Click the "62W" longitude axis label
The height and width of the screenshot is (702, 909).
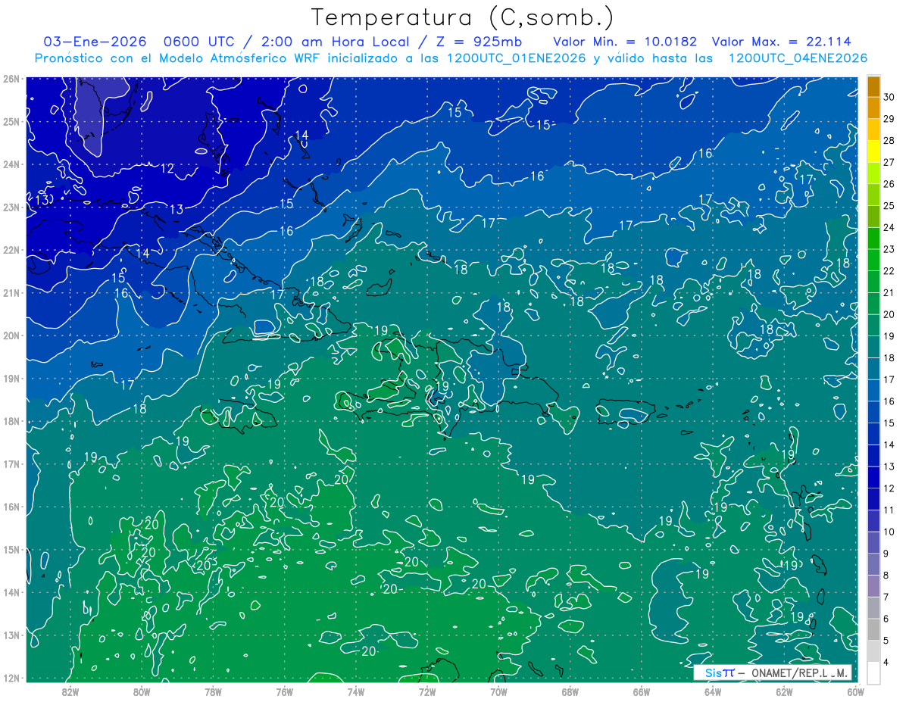784,691
